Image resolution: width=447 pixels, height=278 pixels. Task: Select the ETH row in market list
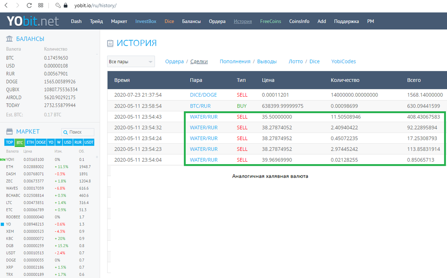(x=50, y=167)
